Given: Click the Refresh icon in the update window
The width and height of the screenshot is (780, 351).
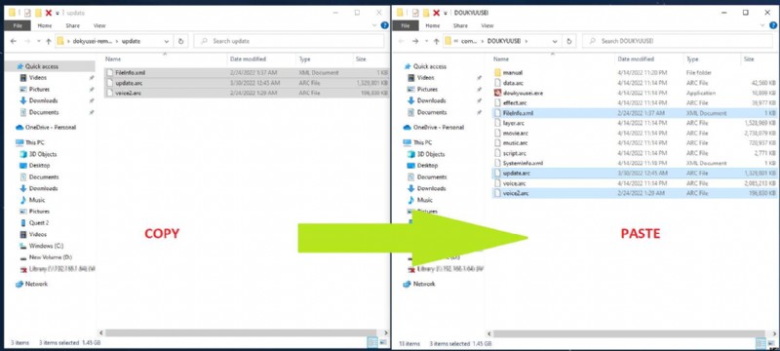Looking at the screenshot, I should [x=180, y=41].
